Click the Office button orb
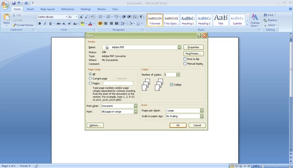This screenshot has height=168, width=293. tap(5, 5)
